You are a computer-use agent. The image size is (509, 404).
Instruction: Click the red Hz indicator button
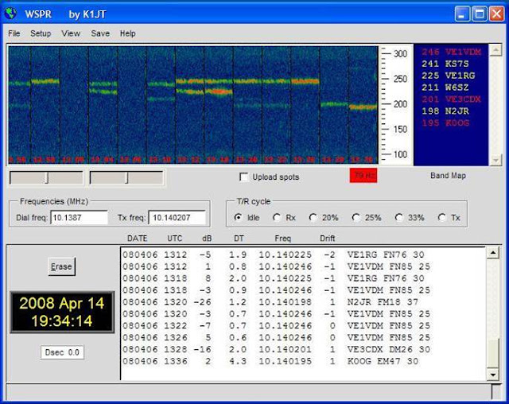(363, 175)
